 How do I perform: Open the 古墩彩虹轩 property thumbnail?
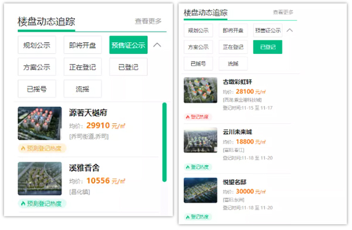coord(201,90)
